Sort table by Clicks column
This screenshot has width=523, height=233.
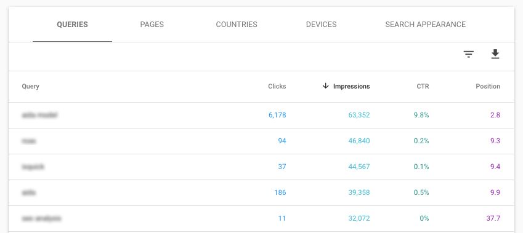click(x=277, y=86)
